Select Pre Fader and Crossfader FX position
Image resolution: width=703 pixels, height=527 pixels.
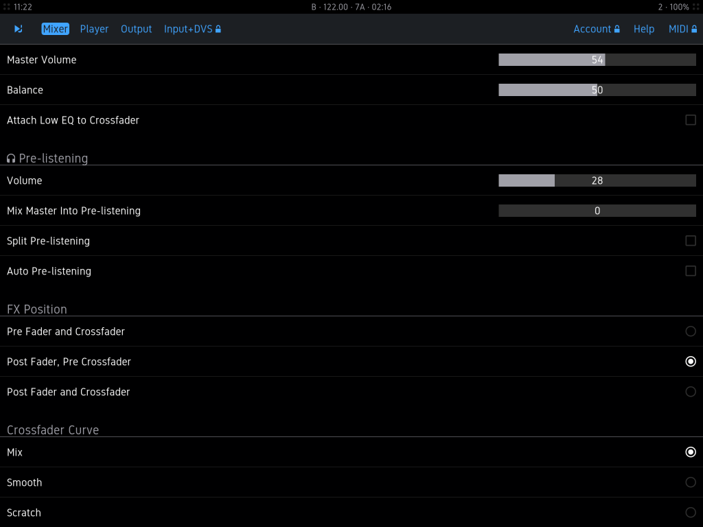coord(691,331)
